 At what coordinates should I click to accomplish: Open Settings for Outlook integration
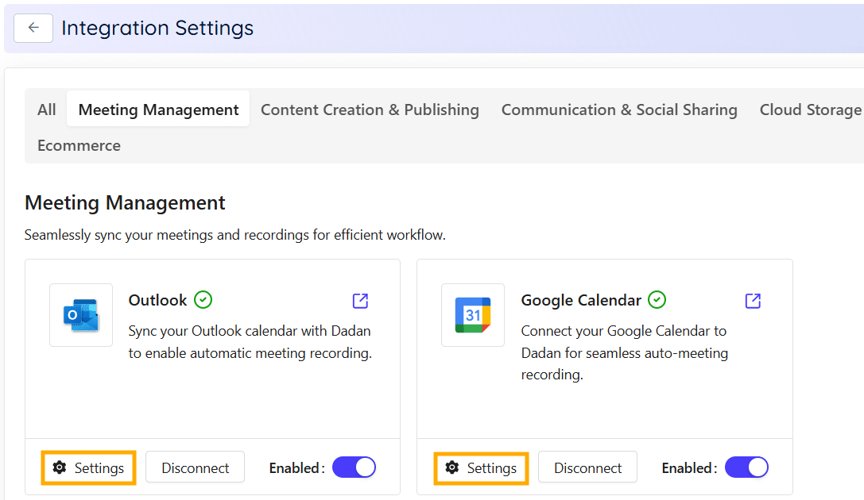click(x=88, y=467)
